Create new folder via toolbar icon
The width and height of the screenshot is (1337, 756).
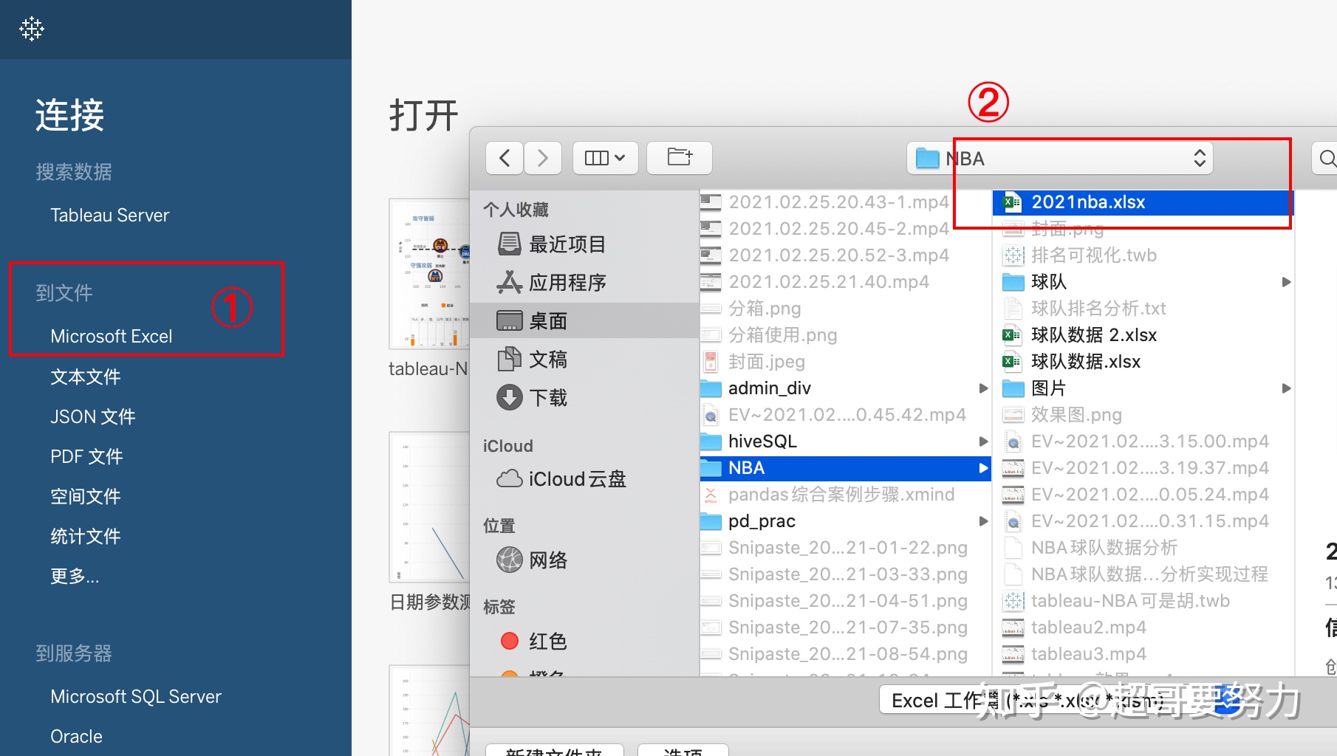tap(680, 158)
